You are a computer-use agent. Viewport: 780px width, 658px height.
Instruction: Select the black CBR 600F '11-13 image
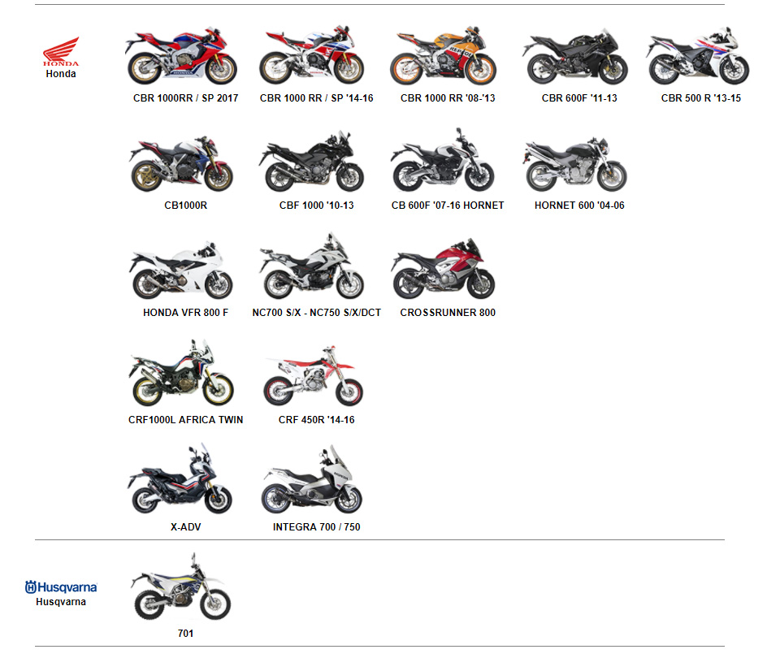point(574,56)
